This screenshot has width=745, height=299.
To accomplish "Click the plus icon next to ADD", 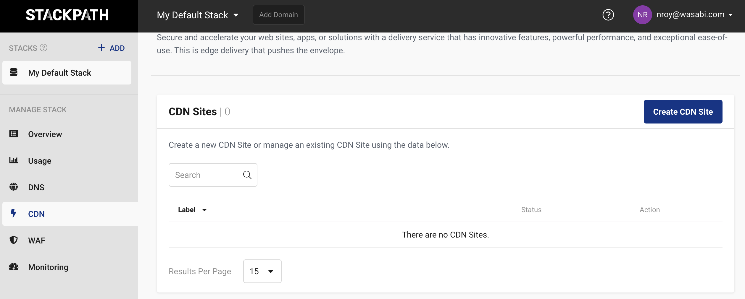I will (x=101, y=48).
